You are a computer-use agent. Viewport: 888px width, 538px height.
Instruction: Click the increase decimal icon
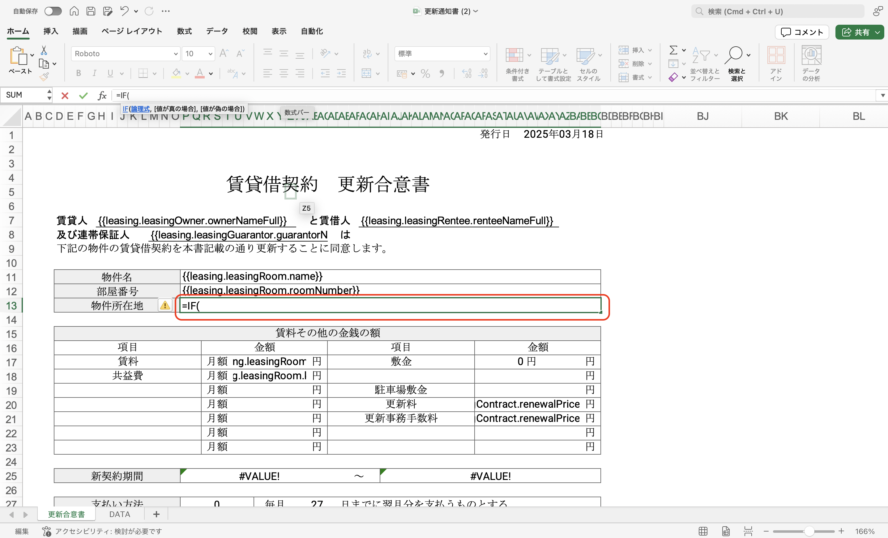click(467, 74)
